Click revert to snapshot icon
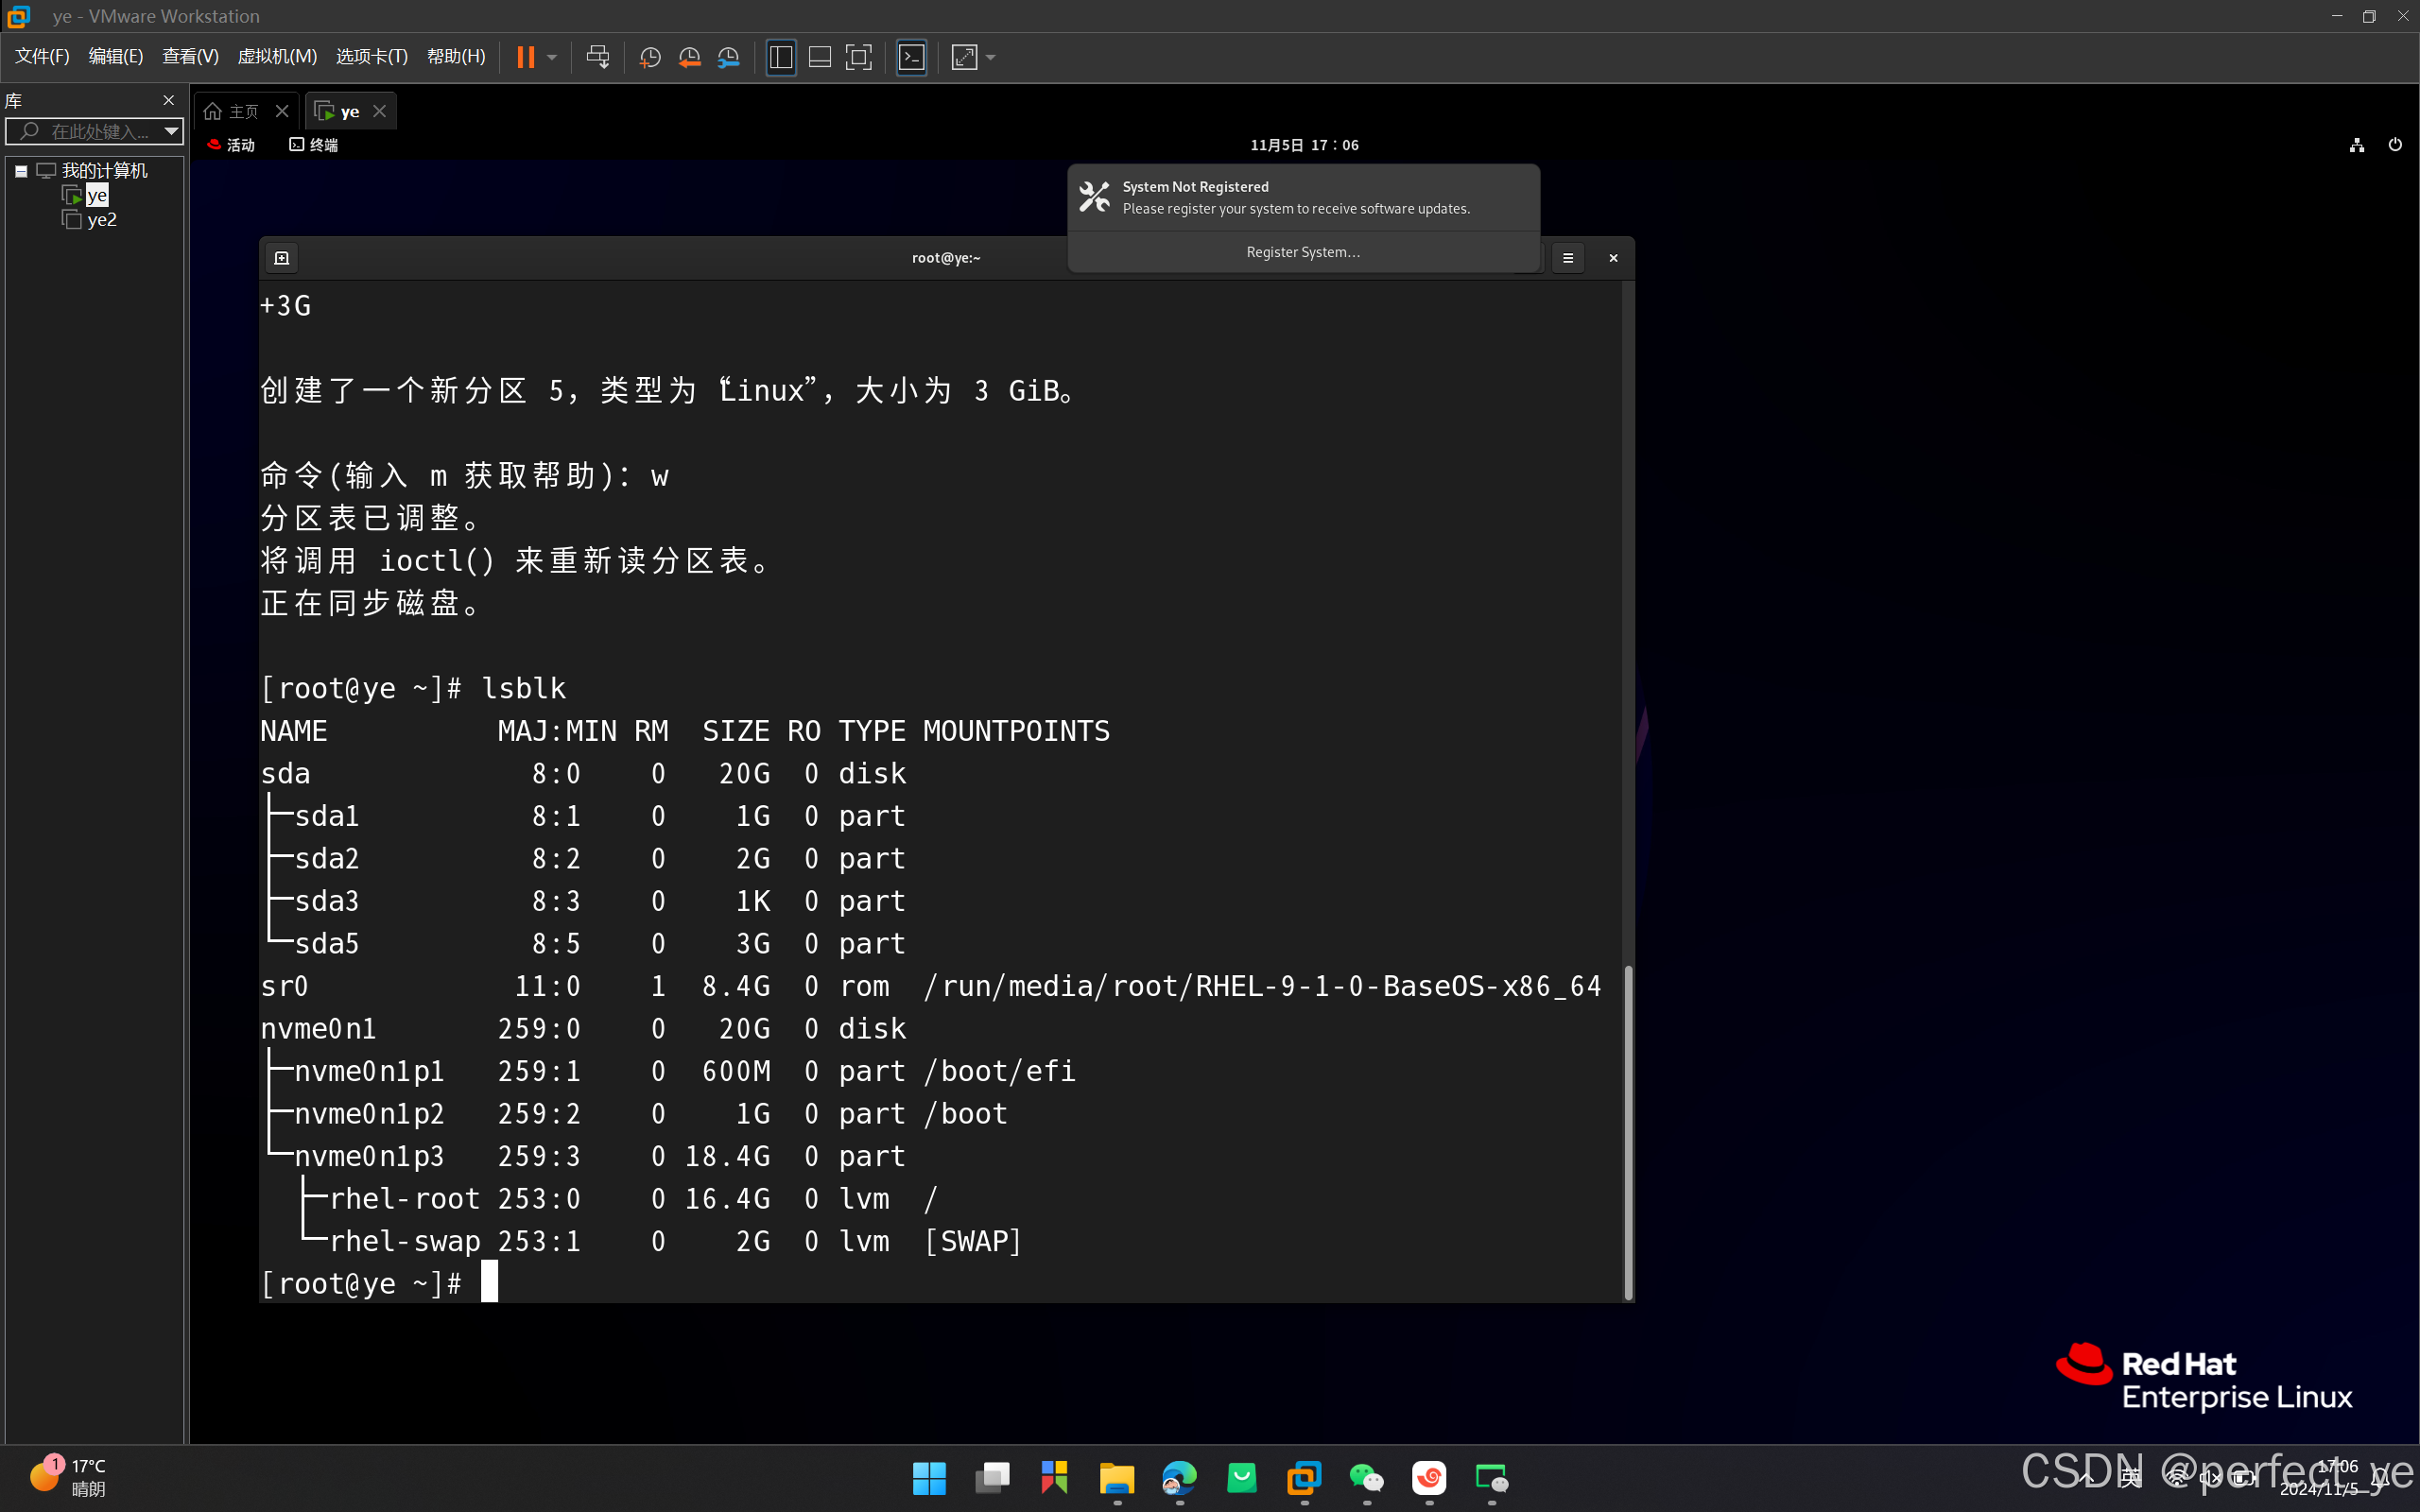This screenshot has width=2420, height=1512. coord(689,57)
